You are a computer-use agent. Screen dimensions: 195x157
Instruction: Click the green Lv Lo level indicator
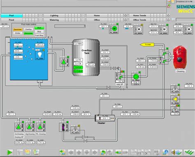(78, 67)
